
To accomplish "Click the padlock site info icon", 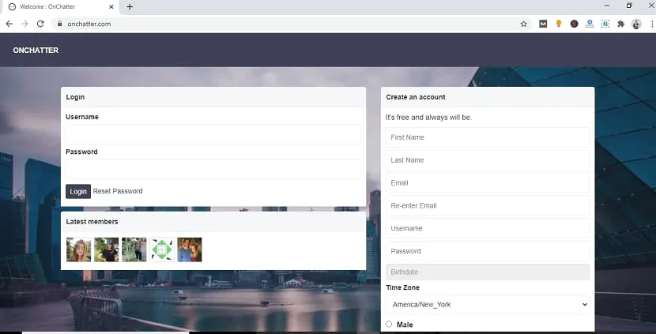I will coord(59,24).
